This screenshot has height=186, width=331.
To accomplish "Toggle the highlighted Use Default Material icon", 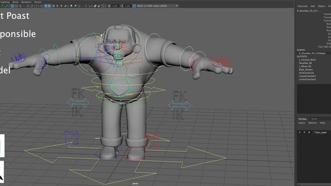I will [49, 6].
